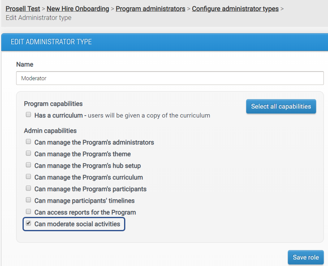Enable Can manage participants' timelines checkbox
328x266 pixels.
coord(28,200)
